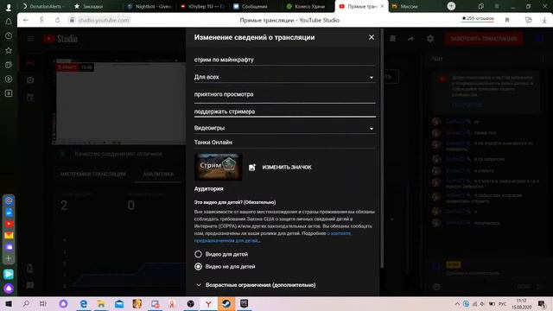This screenshot has width=553, height=311.
Task: Open the notifications bell in browser sidebar
Action: point(9,22)
